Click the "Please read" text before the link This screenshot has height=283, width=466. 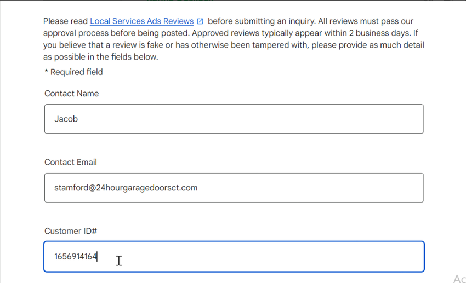pyautogui.click(x=65, y=21)
